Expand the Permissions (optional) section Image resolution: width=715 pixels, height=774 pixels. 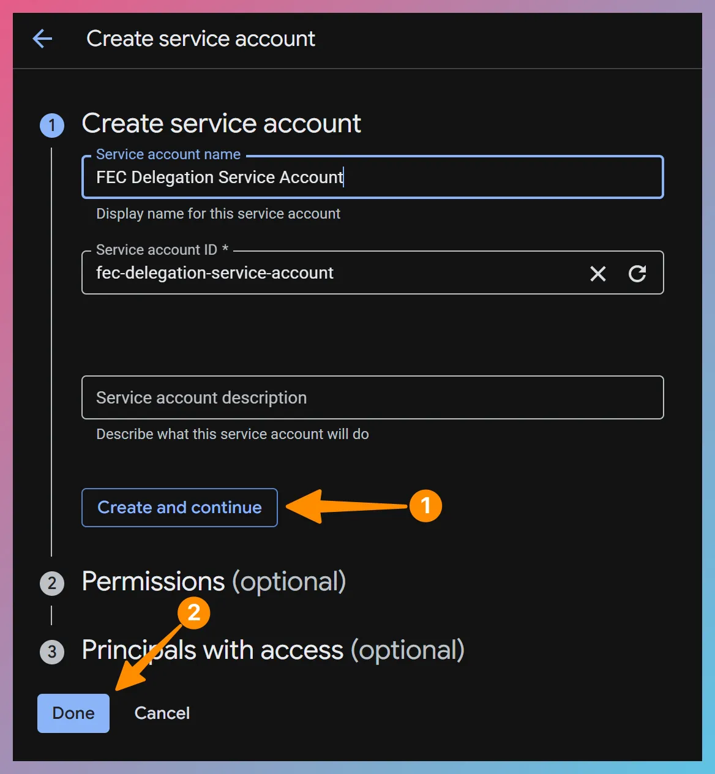pyautogui.click(x=214, y=582)
